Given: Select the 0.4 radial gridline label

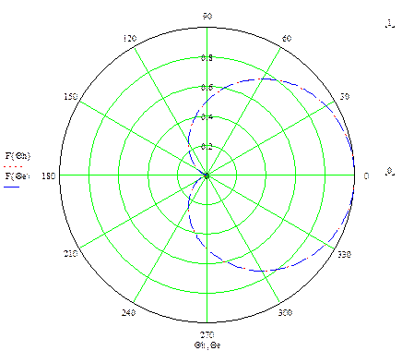Looking at the screenshot, I should pos(207,116).
